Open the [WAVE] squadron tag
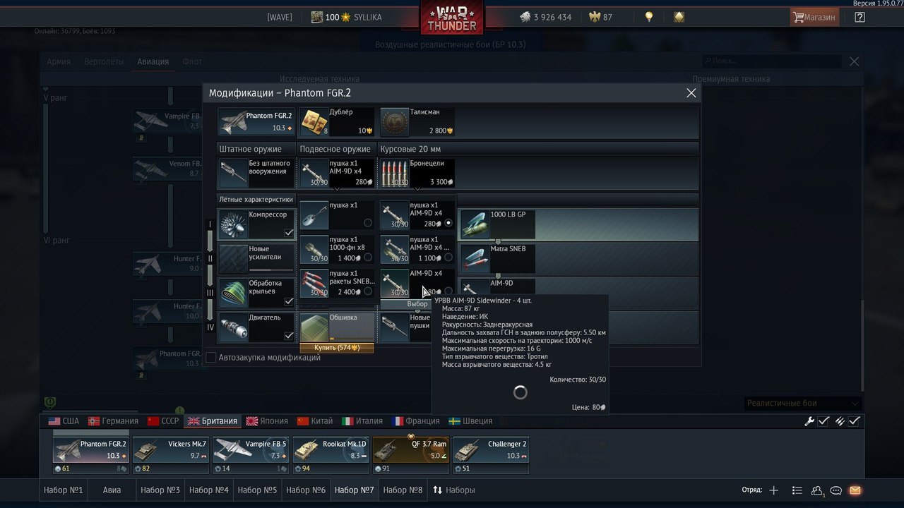The height and width of the screenshot is (508, 904). [x=280, y=17]
